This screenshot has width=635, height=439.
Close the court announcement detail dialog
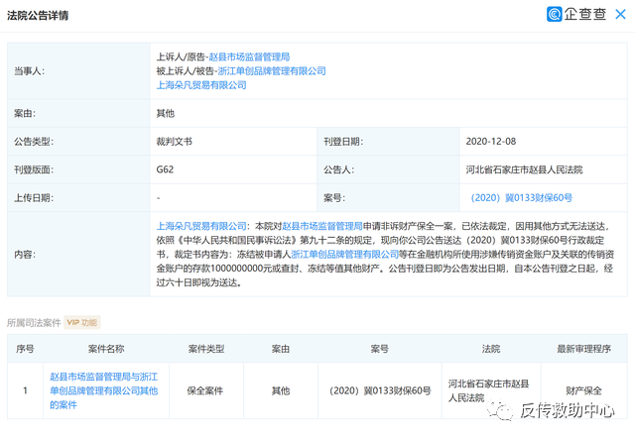pyautogui.click(x=620, y=15)
